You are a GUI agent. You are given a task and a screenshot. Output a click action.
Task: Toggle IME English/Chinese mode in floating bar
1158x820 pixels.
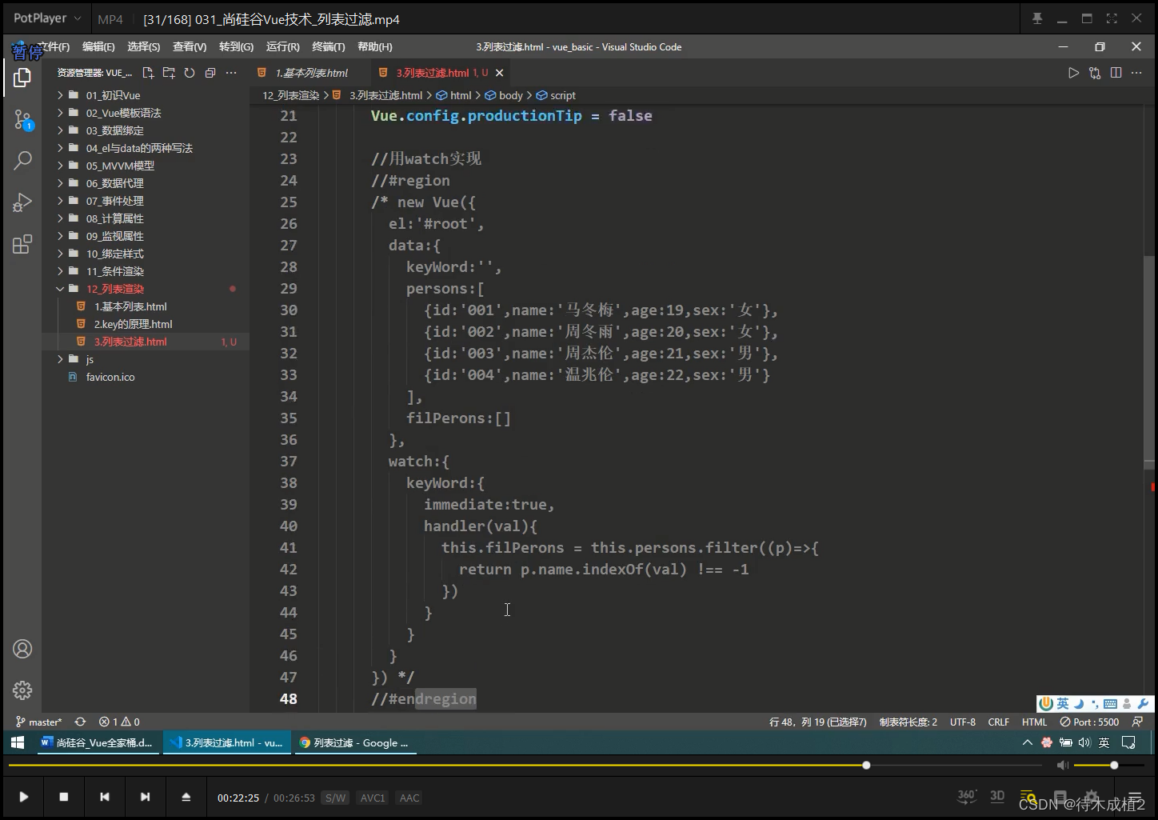[x=1062, y=704]
